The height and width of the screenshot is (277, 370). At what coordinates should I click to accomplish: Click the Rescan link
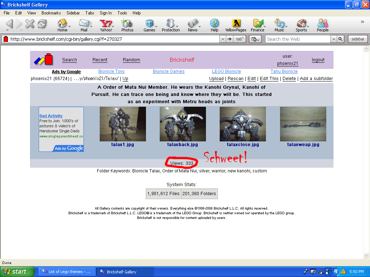pos(236,79)
